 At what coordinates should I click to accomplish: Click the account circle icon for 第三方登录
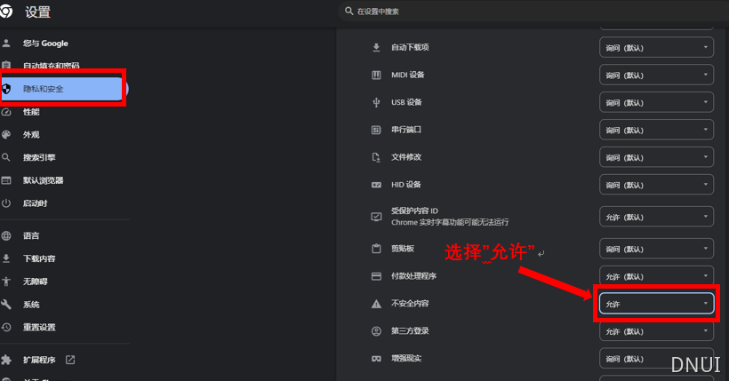(376, 330)
